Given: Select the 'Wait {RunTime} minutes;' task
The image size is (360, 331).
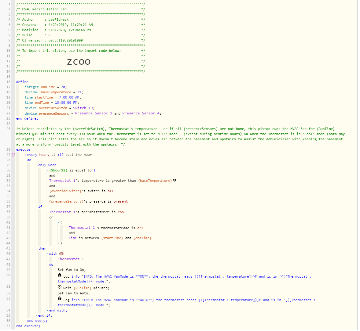Looking at the screenshot, I should [x=86, y=288].
